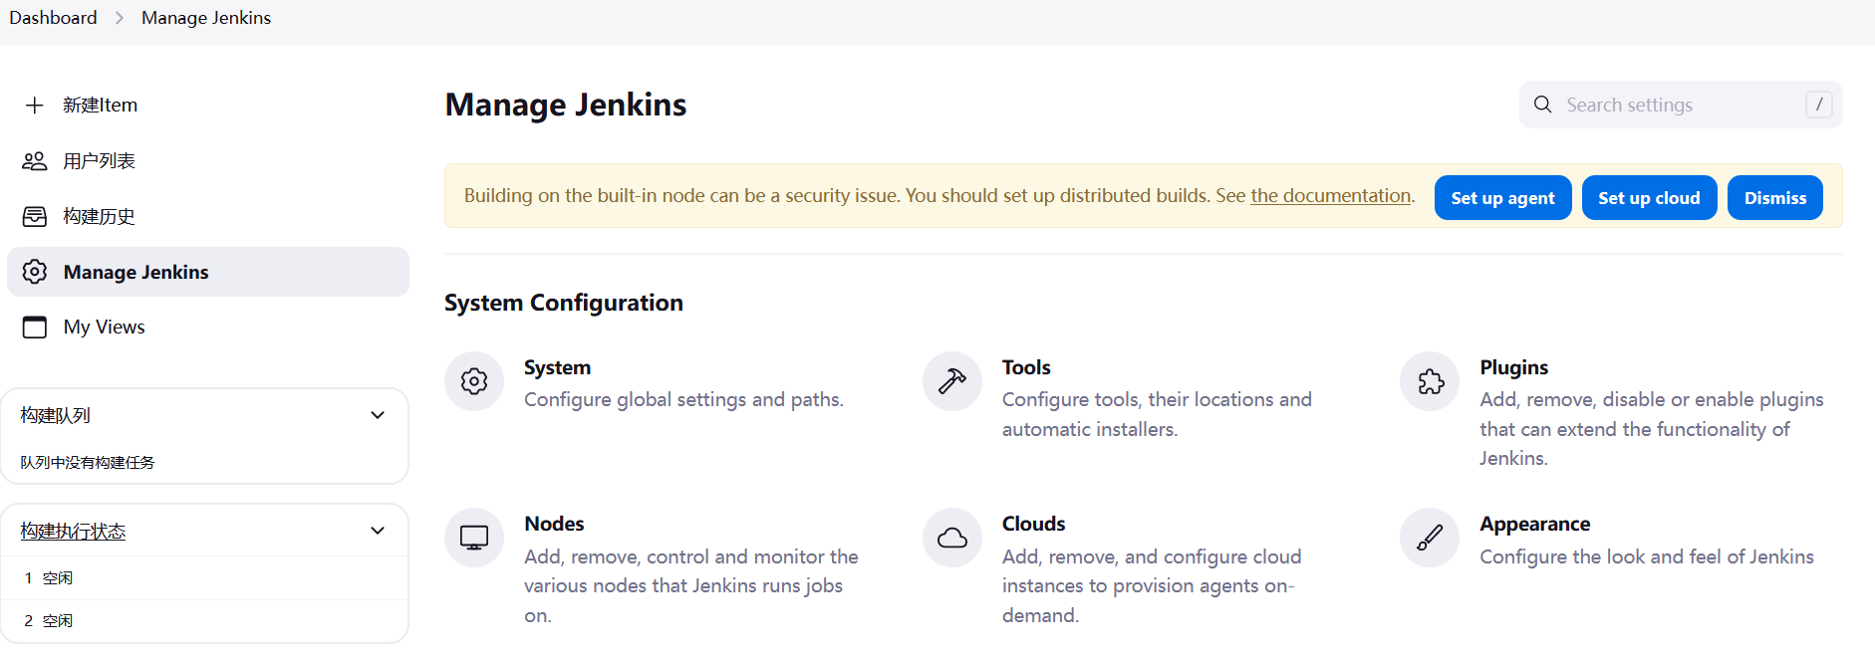Click the 构建队列 panel title
1875x664 pixels.
[55, 415]
